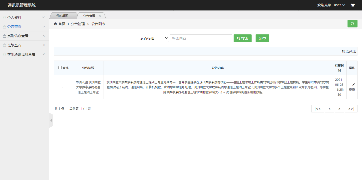Check the checkbox of the announcement row
The width and height of the screenshot is (362, 180).
(x=63, y=87)
